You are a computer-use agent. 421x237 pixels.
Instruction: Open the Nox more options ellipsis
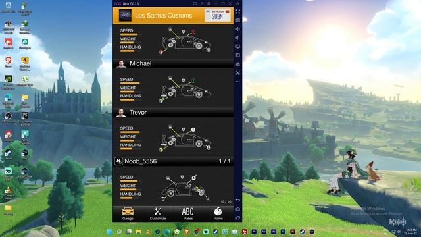coord(238,82)
